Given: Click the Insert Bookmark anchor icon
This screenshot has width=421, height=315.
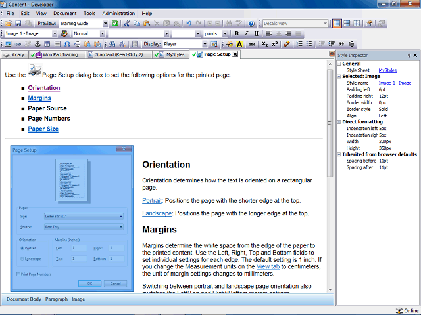Looking at the screenshot, I should pos(37,44).
